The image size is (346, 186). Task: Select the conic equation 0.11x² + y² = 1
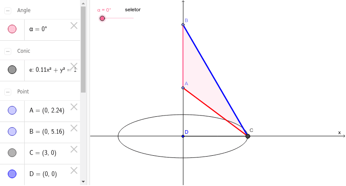[53, 70]
